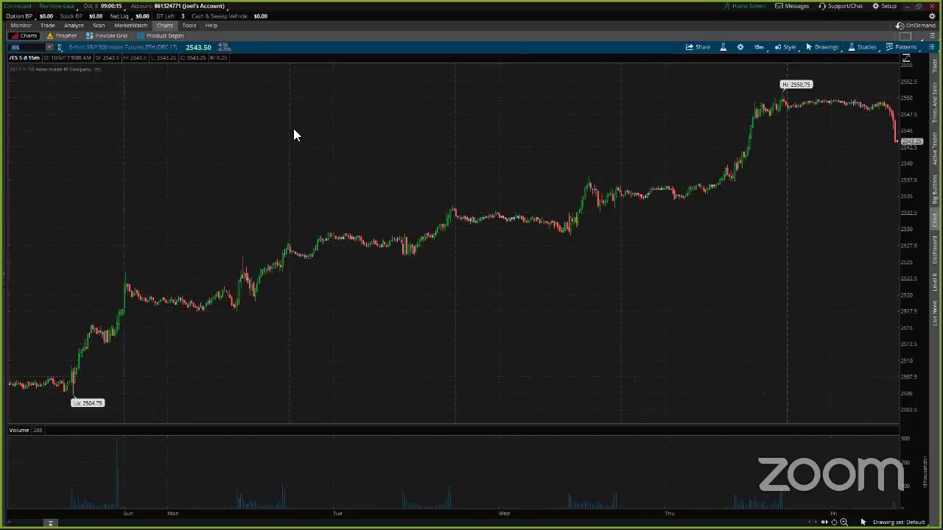
Task: Select the pointer cursor icon at bottom
Action: click(863, 522)
